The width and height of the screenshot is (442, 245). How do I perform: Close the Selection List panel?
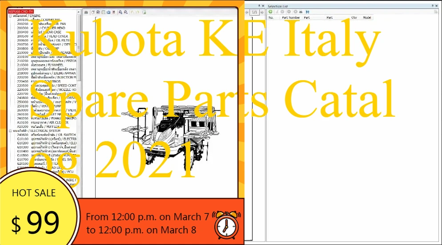pyautogui.click(x=436, y=6)
